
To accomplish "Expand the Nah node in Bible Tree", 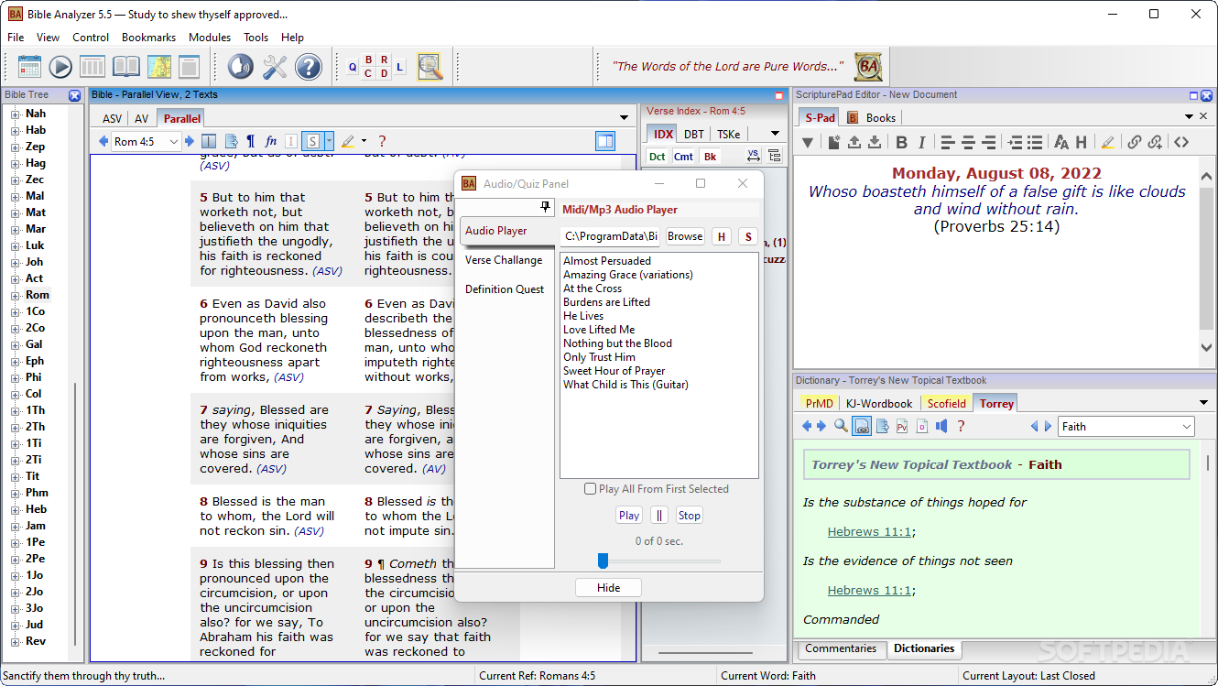I will tap(16, 114).
